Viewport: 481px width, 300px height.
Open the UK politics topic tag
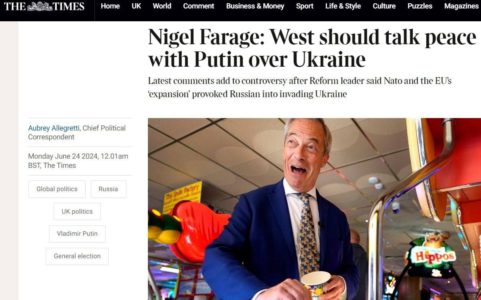(x=77, y=211)
